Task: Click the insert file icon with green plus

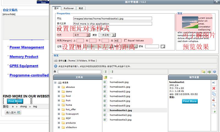Action: pos(214,111)
